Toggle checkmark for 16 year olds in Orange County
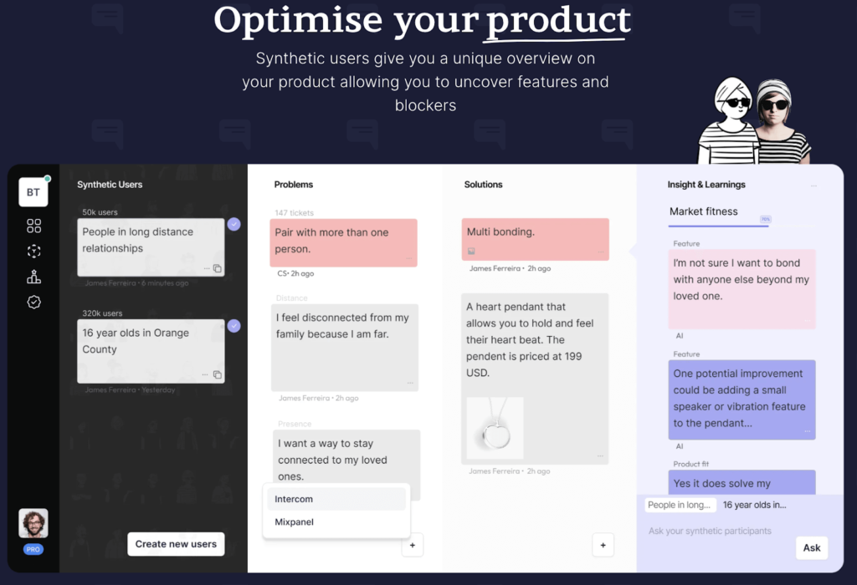Screen dimensions: 857x585 [x=234, y=326]
